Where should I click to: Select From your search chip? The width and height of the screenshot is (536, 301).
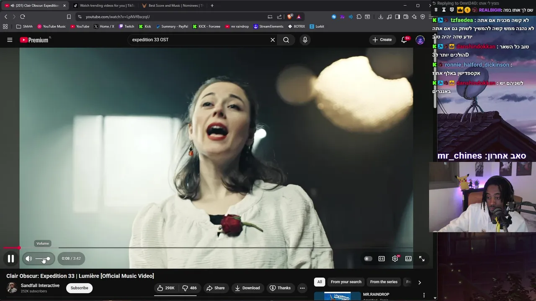[346, 282]
